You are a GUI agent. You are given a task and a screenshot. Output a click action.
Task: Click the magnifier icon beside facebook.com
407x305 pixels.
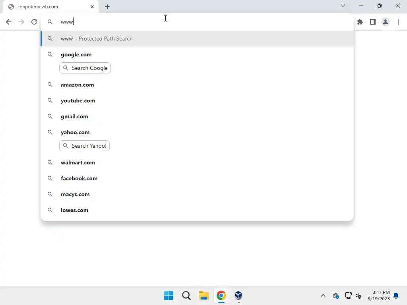50,178
